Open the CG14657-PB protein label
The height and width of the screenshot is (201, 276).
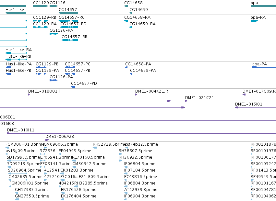tap(78, 71)
